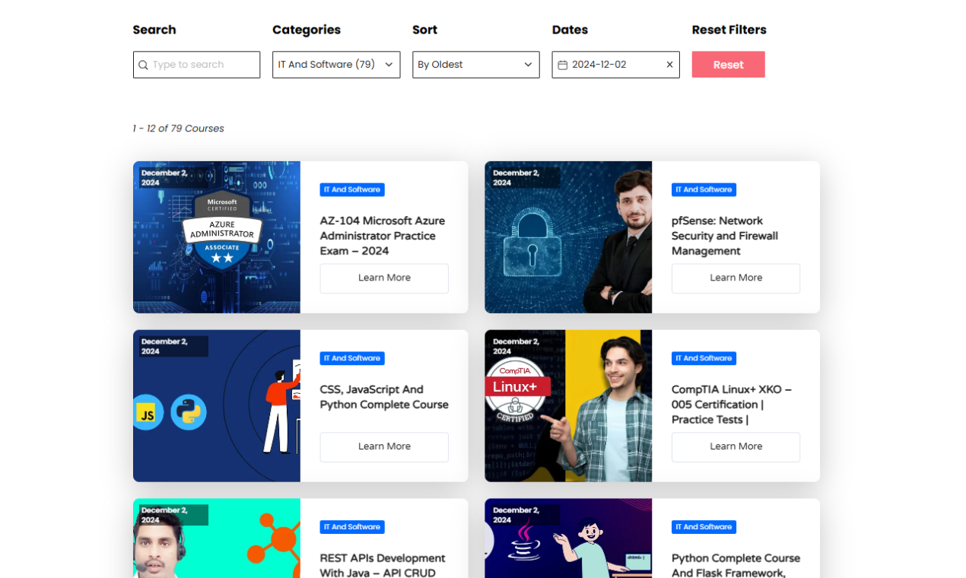Click the JS and Python logo thumbnail

(x=217, y=406)
